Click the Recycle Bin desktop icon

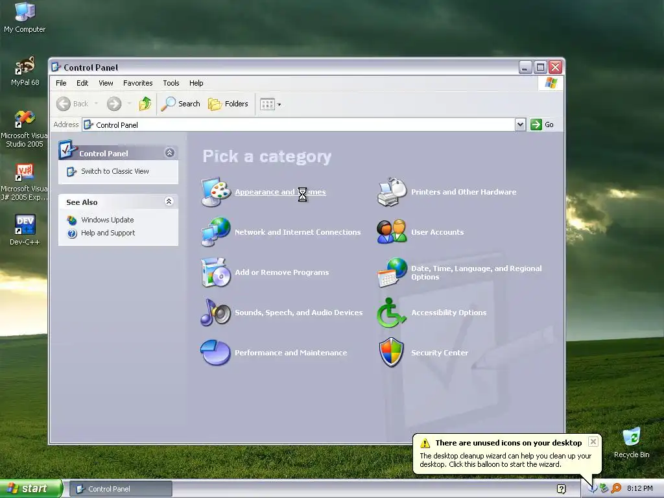coord(632,443)
